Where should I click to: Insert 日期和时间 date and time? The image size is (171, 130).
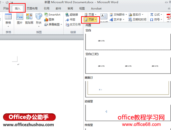click(x=137, y=20)
